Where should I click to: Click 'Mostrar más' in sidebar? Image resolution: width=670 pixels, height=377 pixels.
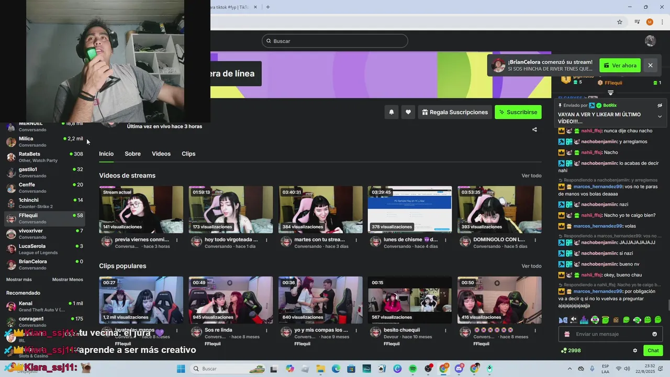19,280
